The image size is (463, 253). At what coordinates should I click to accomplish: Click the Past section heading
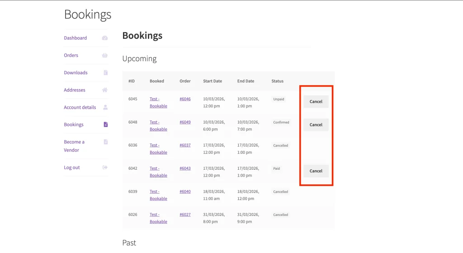coord(129,243)
